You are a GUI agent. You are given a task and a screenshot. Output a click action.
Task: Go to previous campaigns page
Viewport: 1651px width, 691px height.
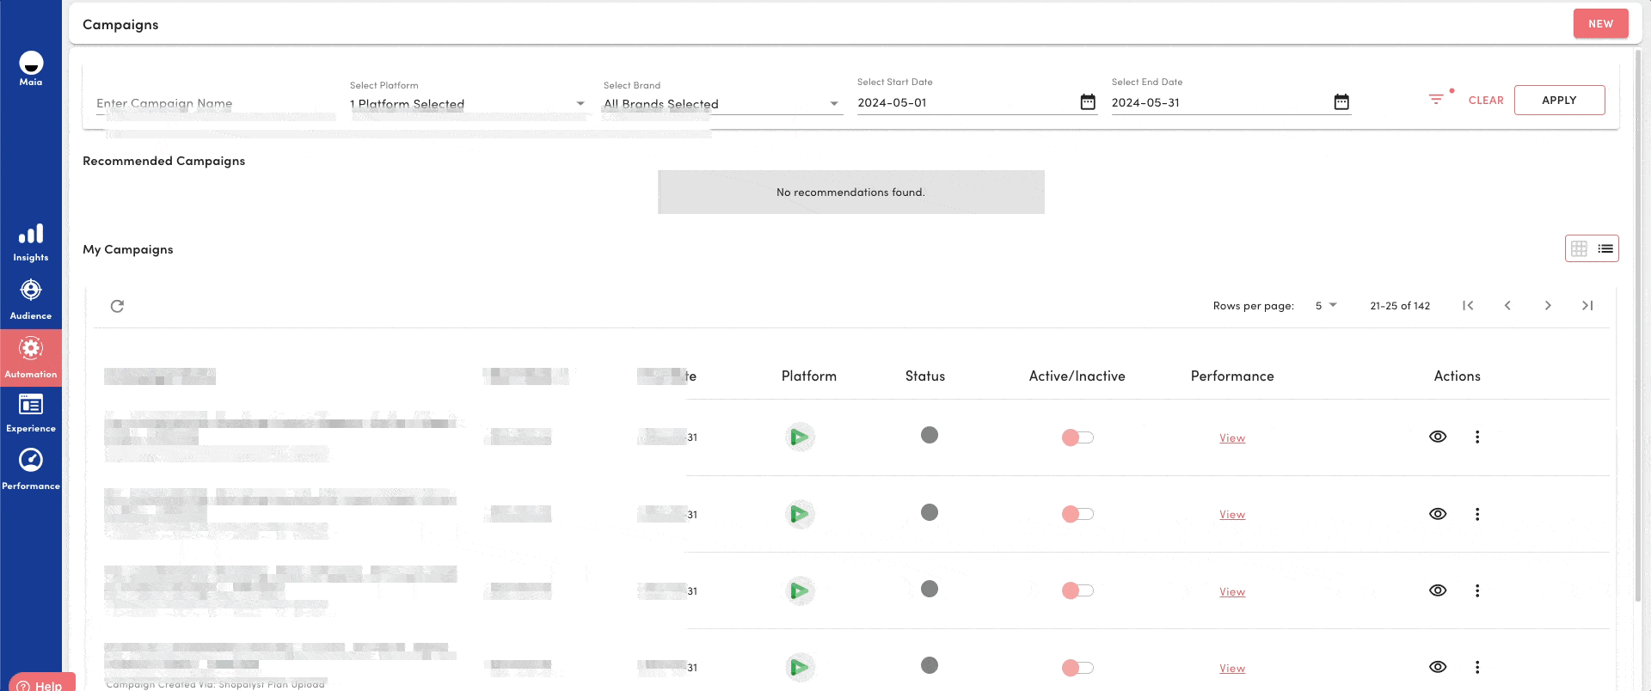click(x=1507, y=305)
